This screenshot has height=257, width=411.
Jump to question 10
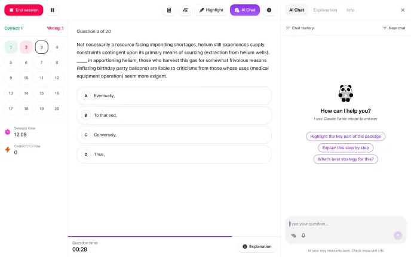click(26, 78)
